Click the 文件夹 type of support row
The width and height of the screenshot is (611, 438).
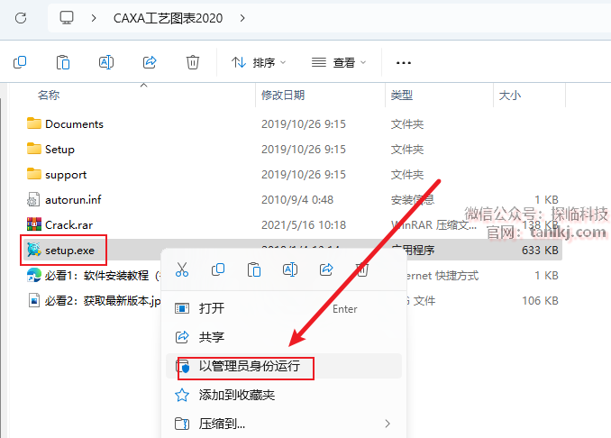click(407, 175)
